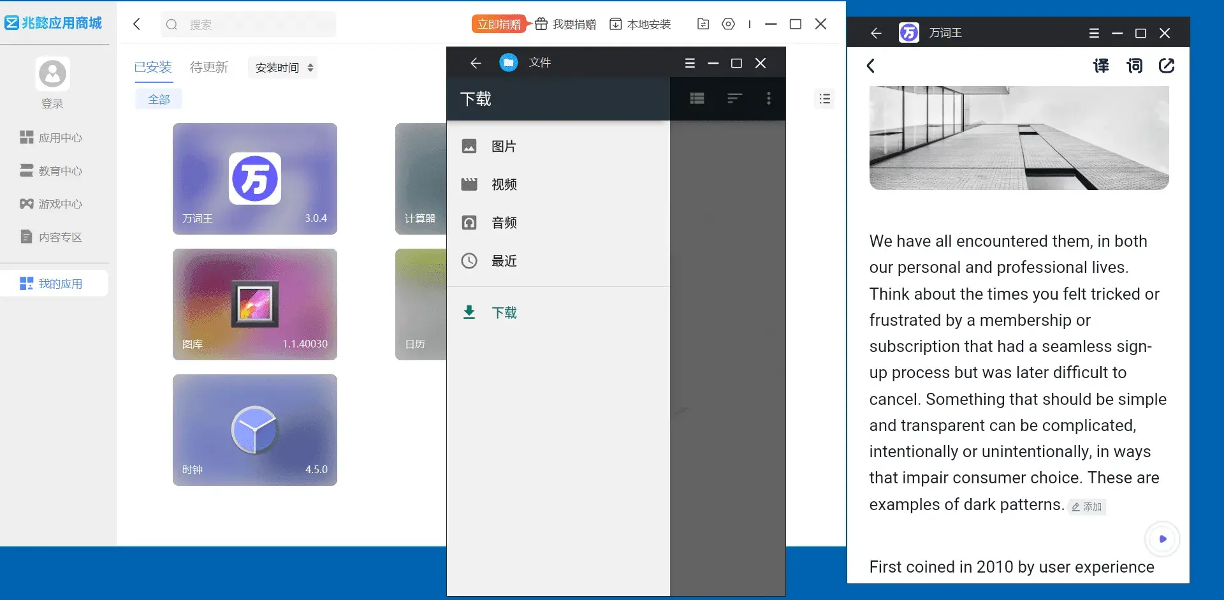The width and height of the screenshot is (1224, 600).
Task: Click the login avatar icon
Action: (x=52, y=74)
